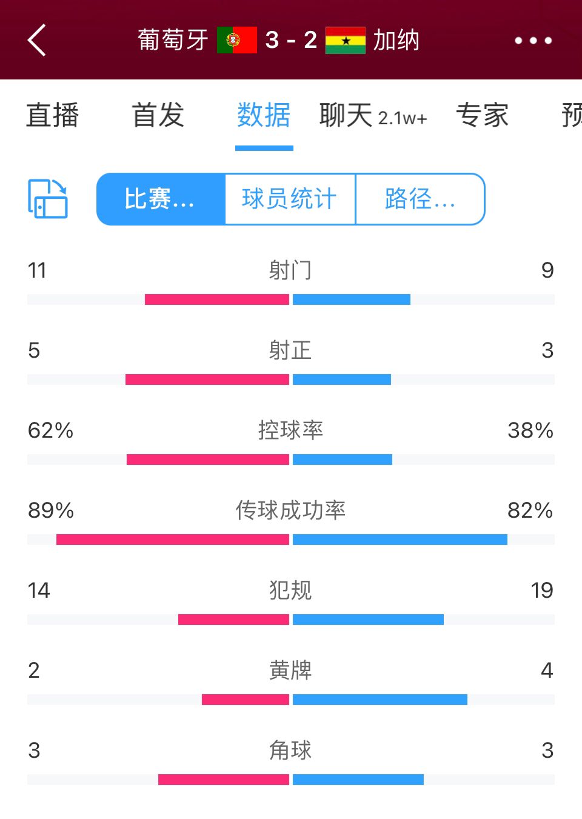Switch to the 首发 tab

[x=158, y=115]
